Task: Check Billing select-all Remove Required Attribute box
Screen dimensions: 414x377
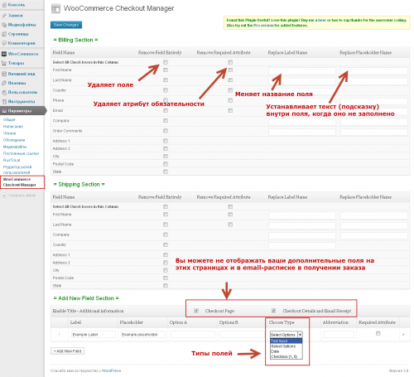Action: 230,62
